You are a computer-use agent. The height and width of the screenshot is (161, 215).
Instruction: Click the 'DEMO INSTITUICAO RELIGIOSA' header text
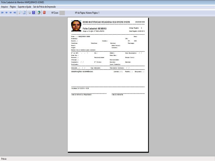pyautogui.click(x=106, y=22)
